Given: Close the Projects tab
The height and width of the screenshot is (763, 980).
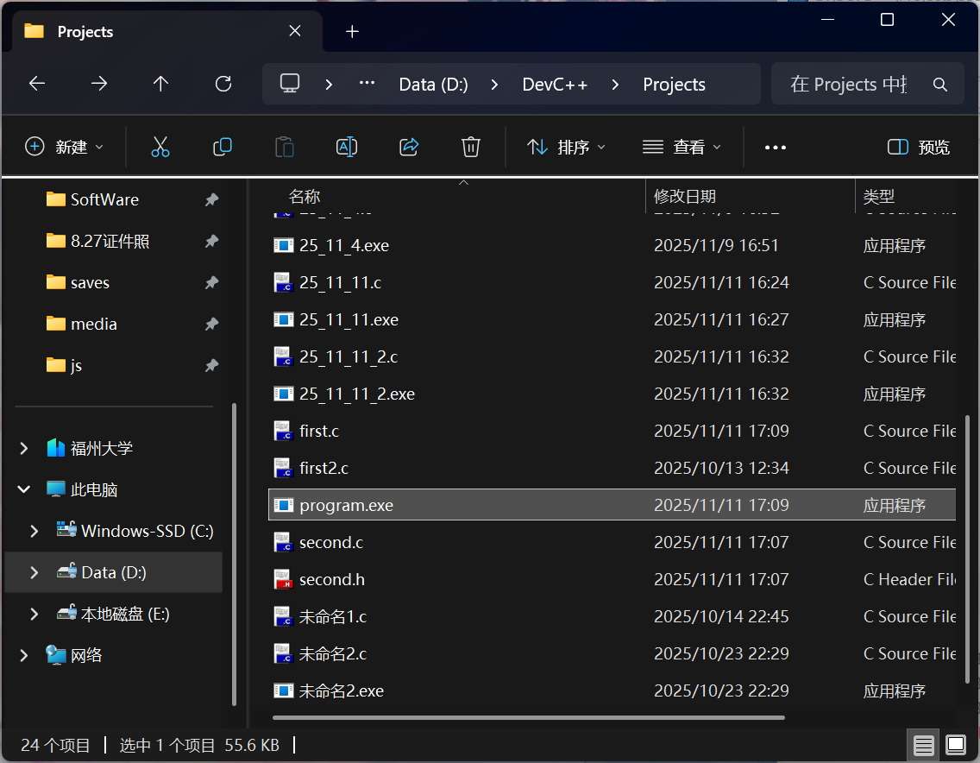Looking at the screenshot, I should click(x=295, y=31).
